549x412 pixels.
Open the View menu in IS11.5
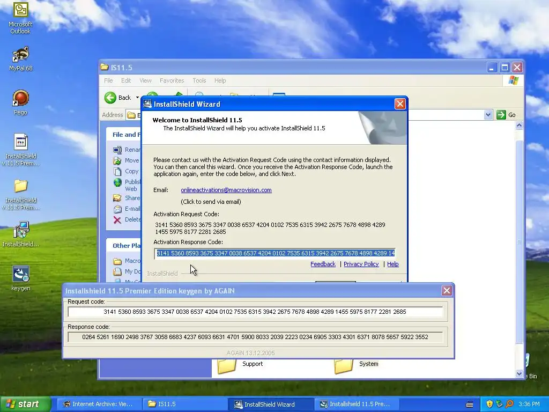point(145,80)
